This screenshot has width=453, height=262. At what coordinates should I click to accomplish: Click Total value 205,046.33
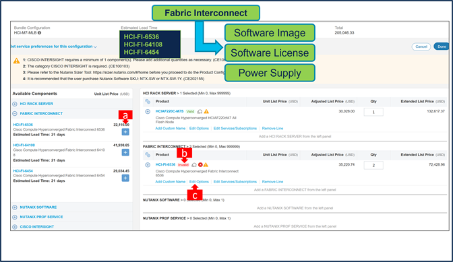344,33
